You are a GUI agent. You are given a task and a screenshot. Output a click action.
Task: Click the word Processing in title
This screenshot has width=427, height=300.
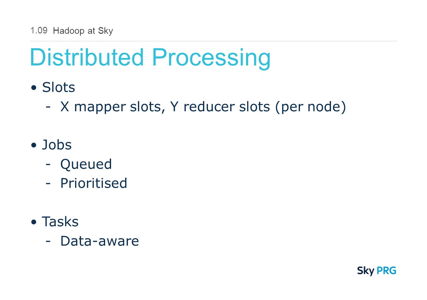(x=211, y=58)
